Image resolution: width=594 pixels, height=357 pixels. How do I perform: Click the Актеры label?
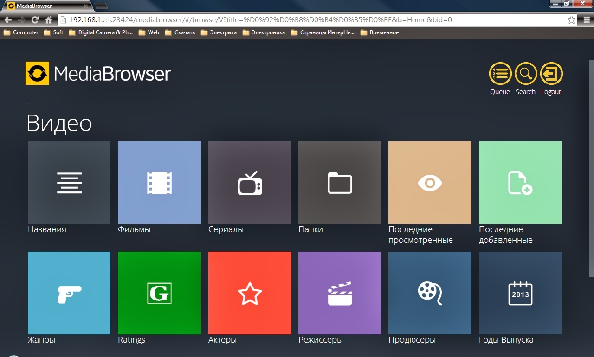pos(222,340)
